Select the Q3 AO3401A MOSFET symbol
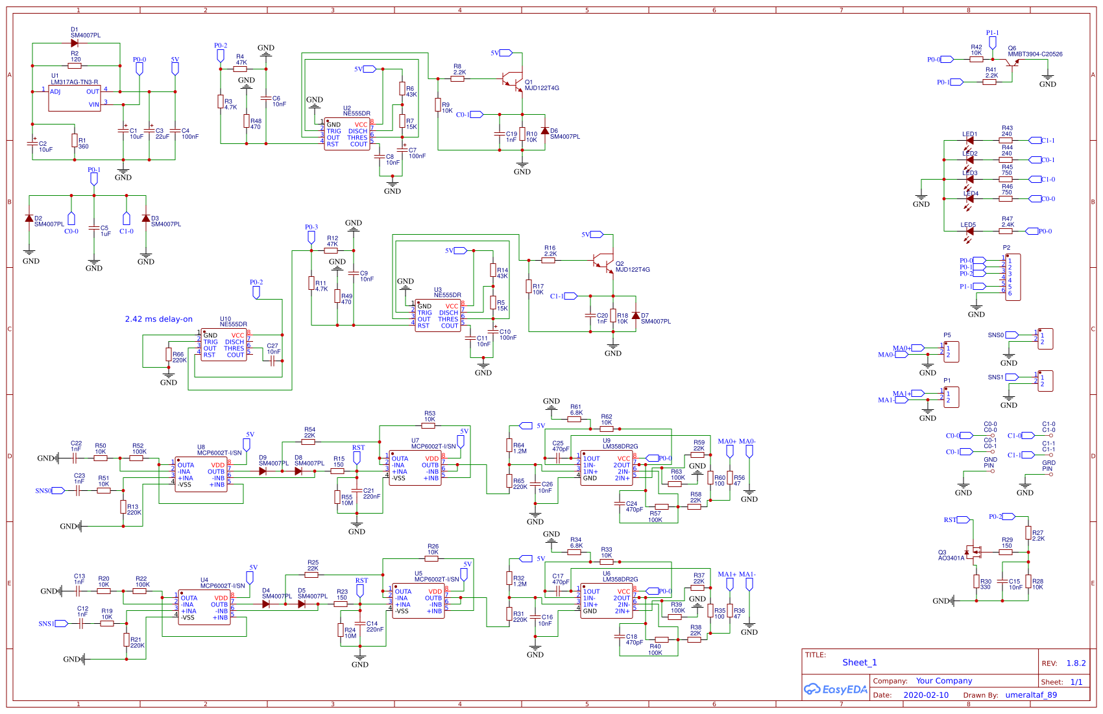The height and width of the screenshot is (714, 1103). click(973, 553)
